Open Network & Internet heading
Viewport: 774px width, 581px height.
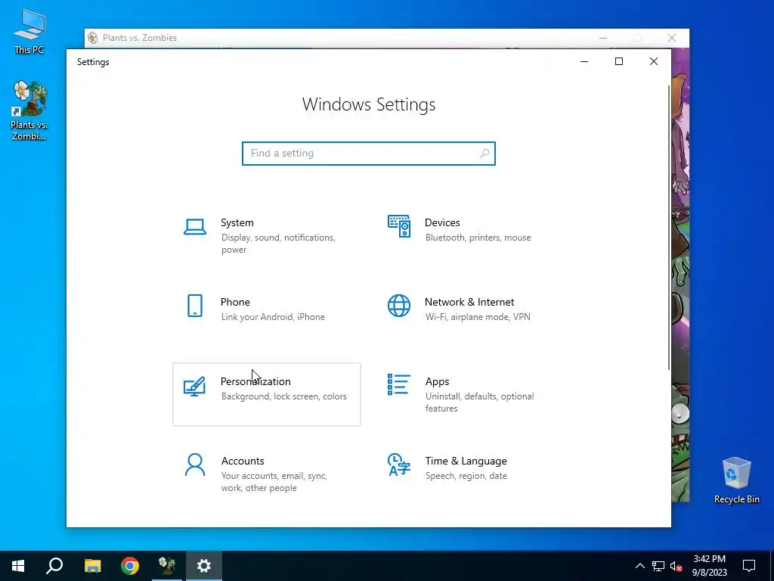click(x=469, y=303)
